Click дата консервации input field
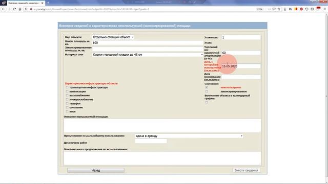Screen dimensions: 328x184 pos(241,77)
